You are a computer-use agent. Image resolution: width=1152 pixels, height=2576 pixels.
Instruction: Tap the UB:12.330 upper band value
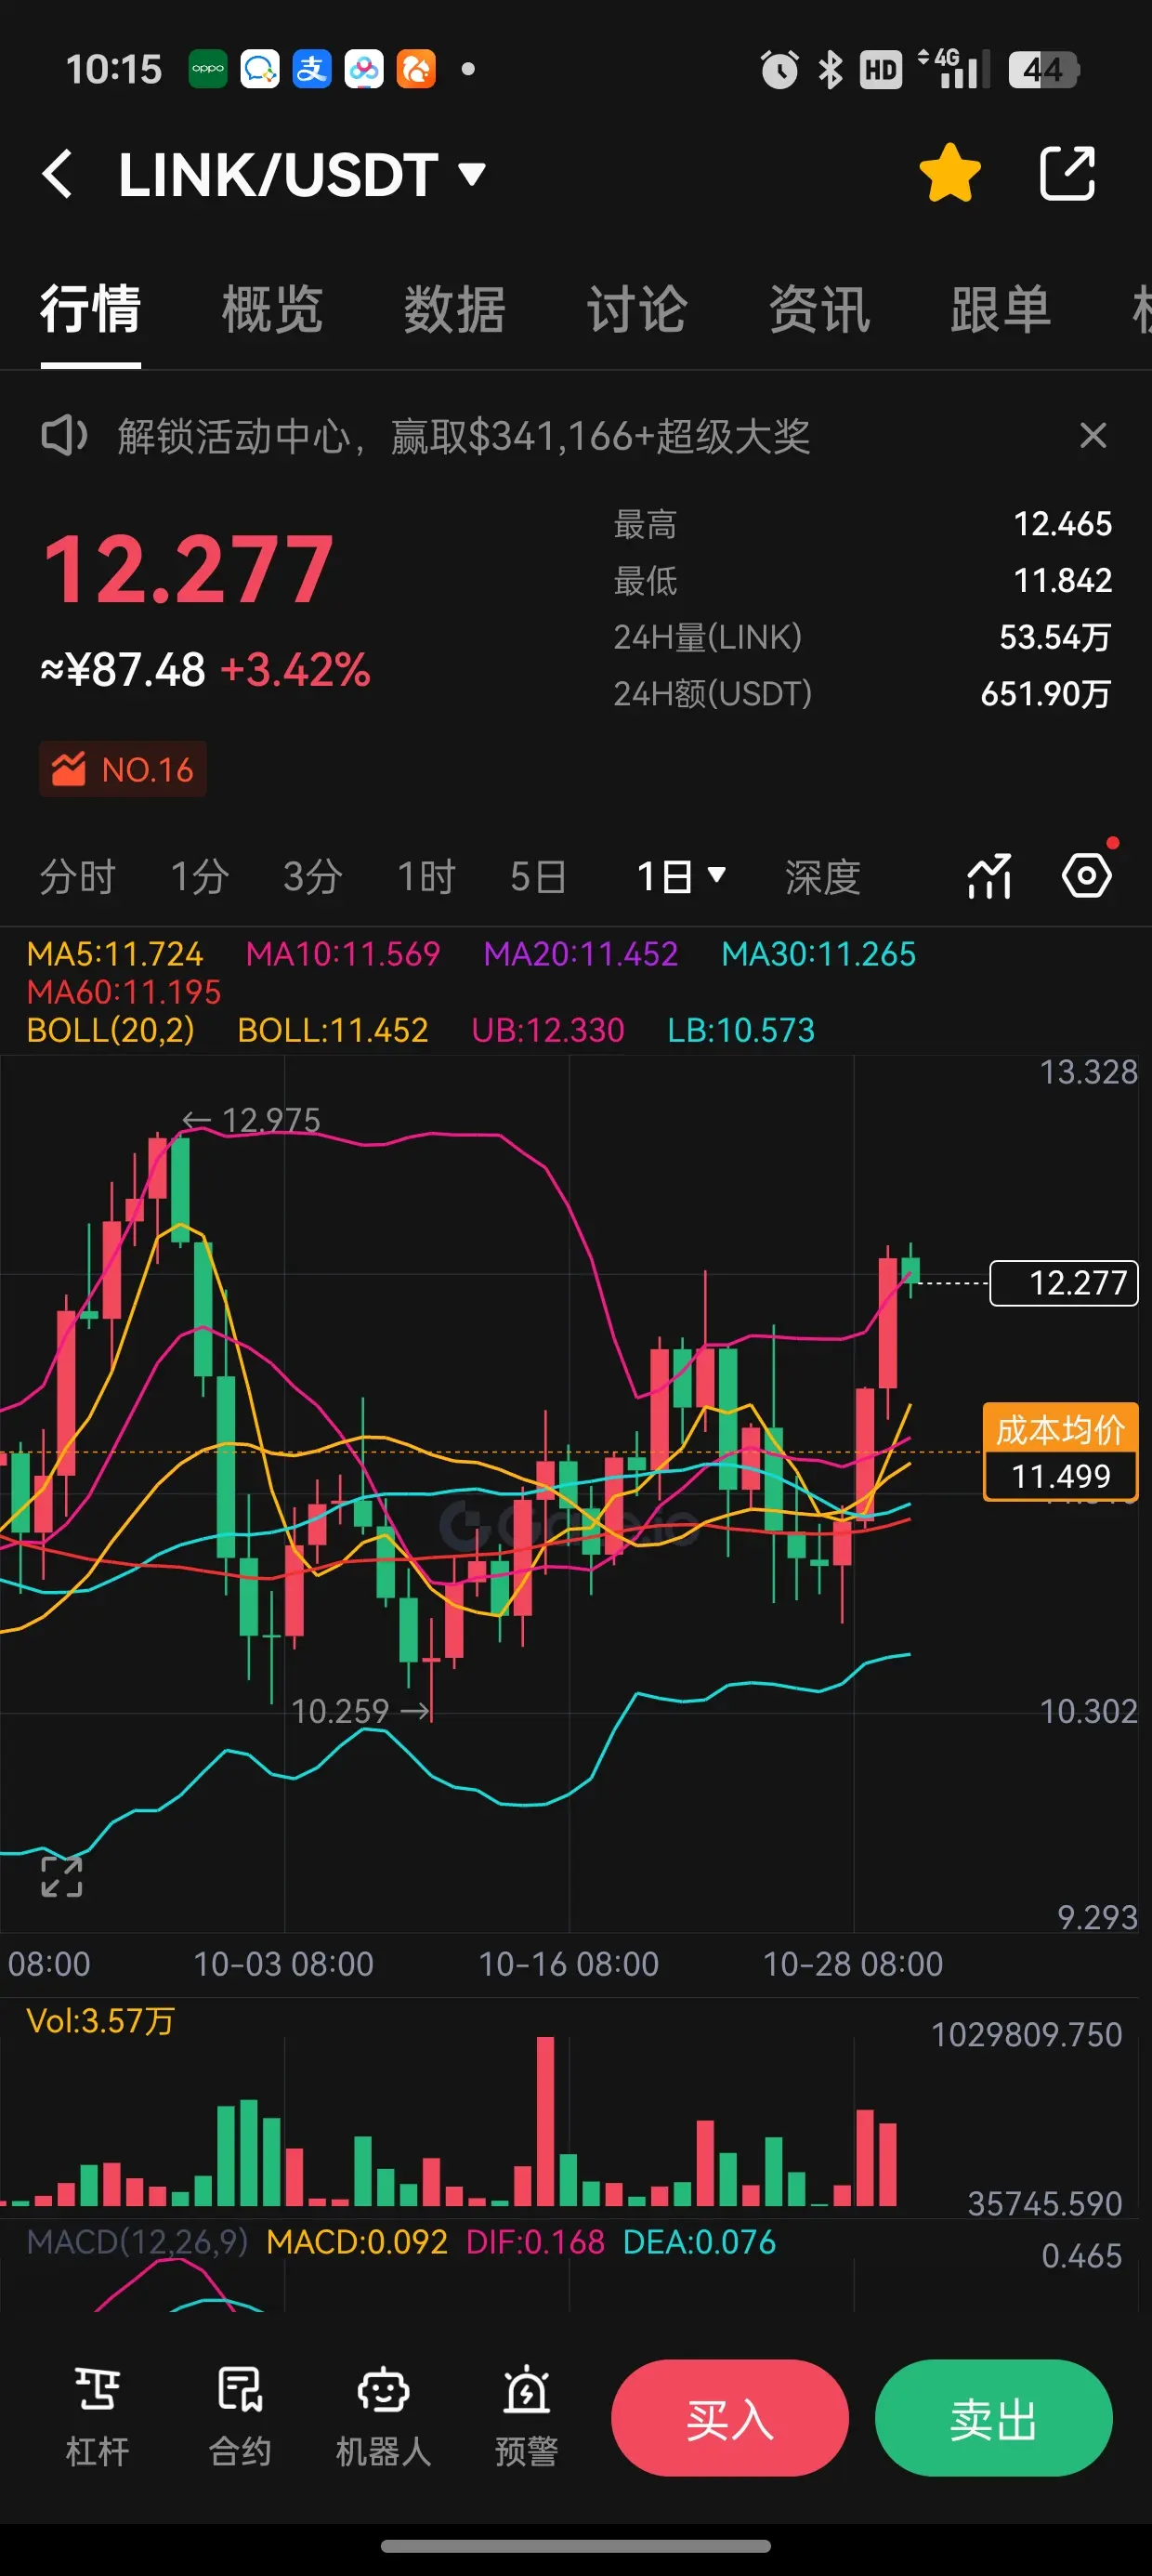[548, 1030]
